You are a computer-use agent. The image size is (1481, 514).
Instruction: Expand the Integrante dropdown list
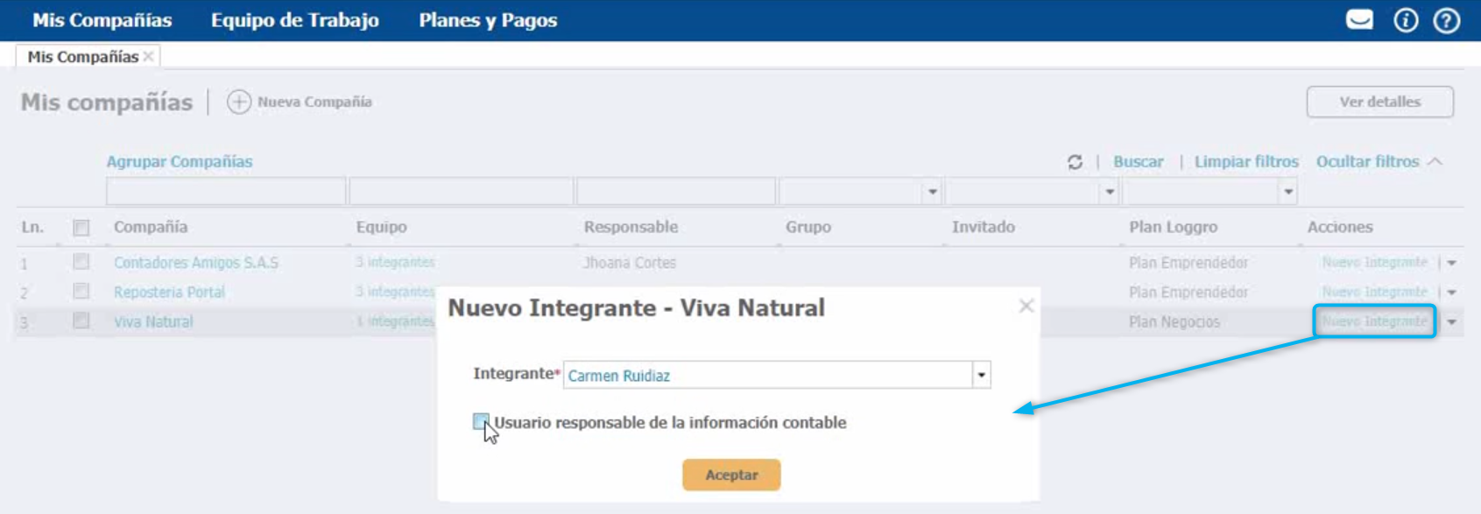point(981,375)
